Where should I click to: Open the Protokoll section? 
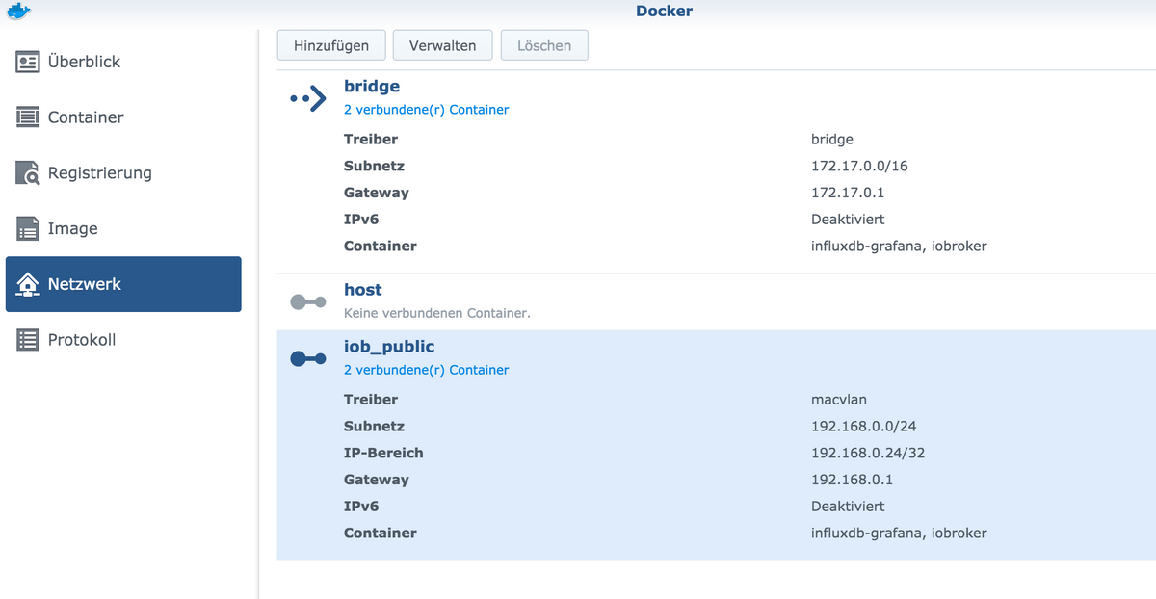123,340
